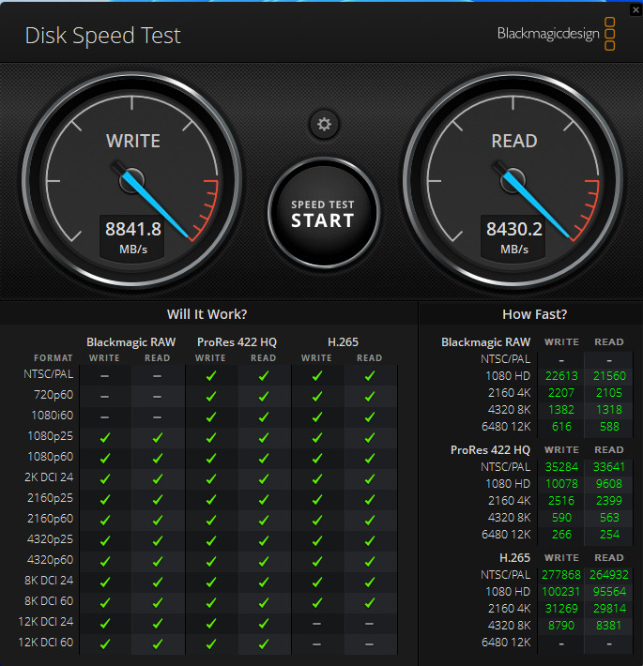Start the speed test
This screenshot has width=643, height=666.
tap(323, 214)
